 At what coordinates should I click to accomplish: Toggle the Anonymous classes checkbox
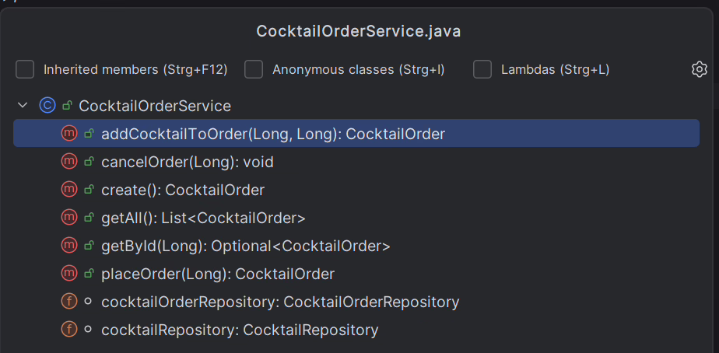254,70
